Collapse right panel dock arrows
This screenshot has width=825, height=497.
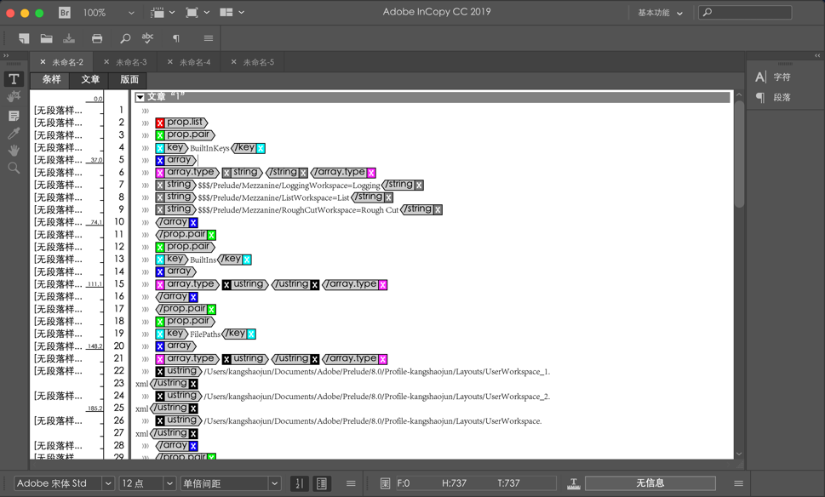click(817, 55)
